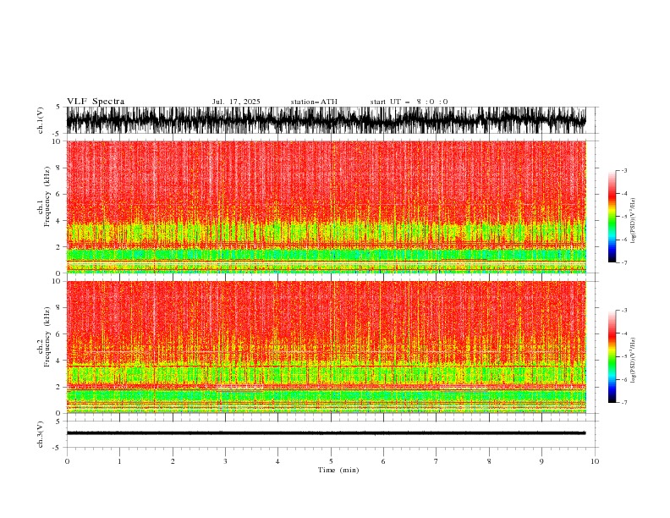The height and width of the screenshot is (518, 670).
Task: Click the "6" kHz tick on ch.2 frequency axis
Action: 58,334
